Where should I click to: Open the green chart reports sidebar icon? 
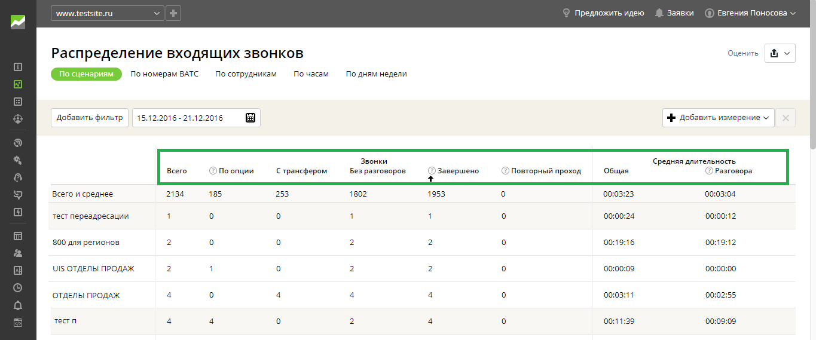click(x=18, y=84)
